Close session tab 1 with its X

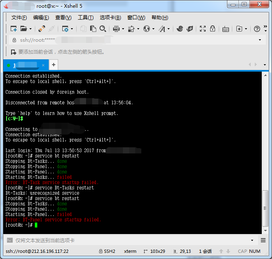[43, 65]
